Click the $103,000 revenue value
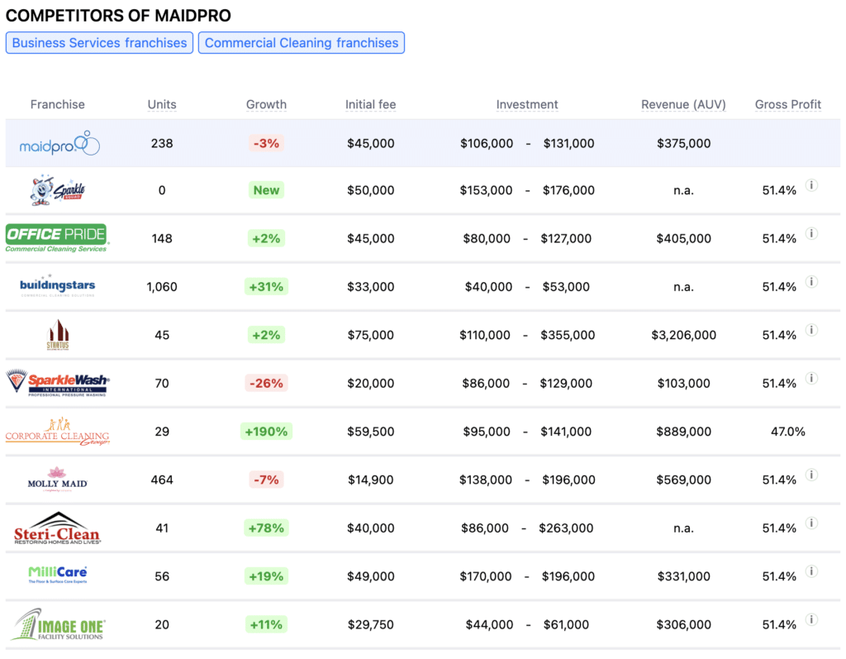The width and height of the screenshot is (846, 659). click(x=683, y=383)
